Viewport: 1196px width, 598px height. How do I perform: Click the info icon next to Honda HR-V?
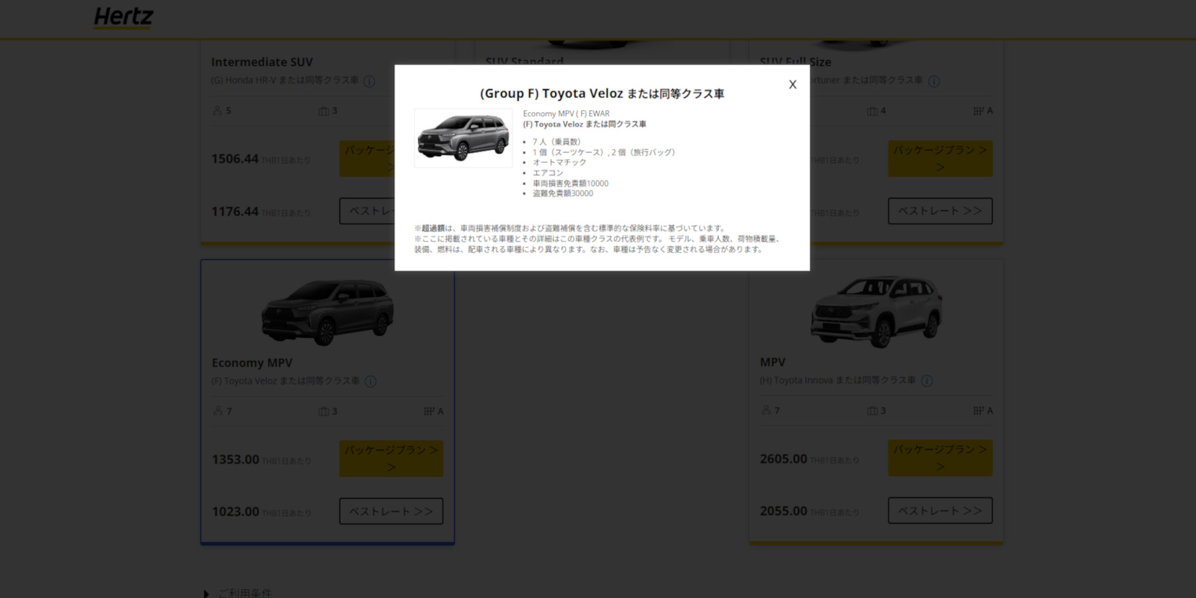pos(370,81)
